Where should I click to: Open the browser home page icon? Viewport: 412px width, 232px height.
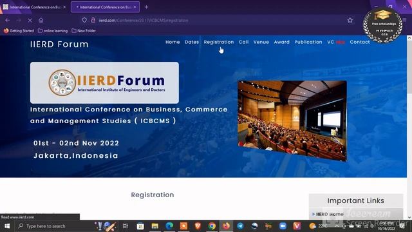coord(41,20)
